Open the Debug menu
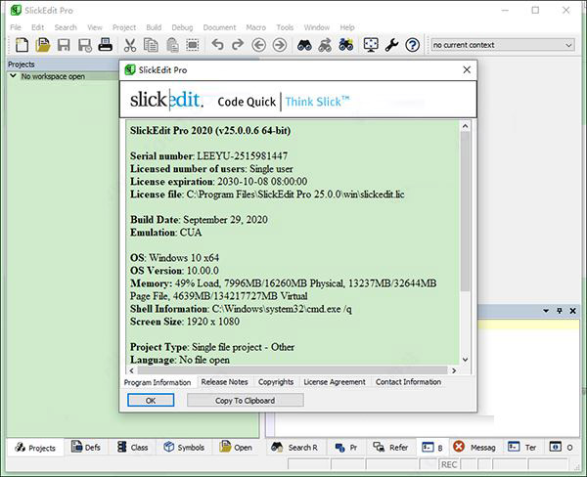 [x=182, y=27]
